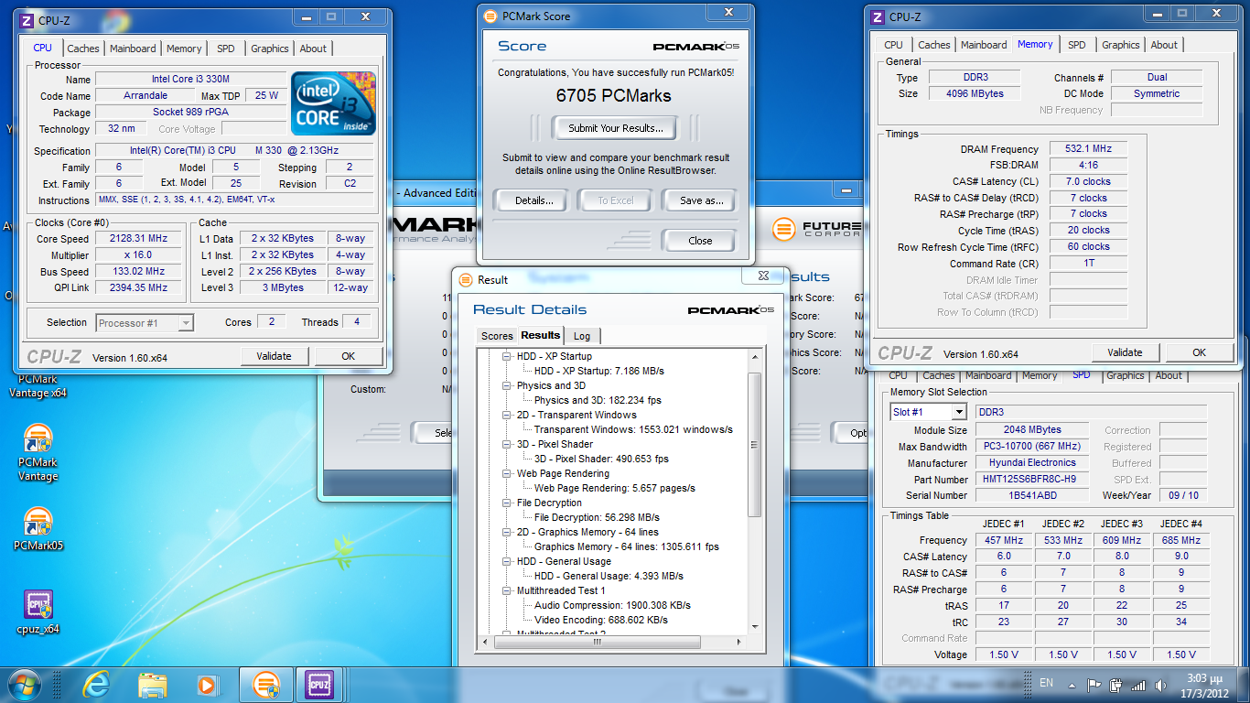Viewport: 1250px width, 703px height.
Task: Collapse HDD - General Usage node
Action: [508, 561]
